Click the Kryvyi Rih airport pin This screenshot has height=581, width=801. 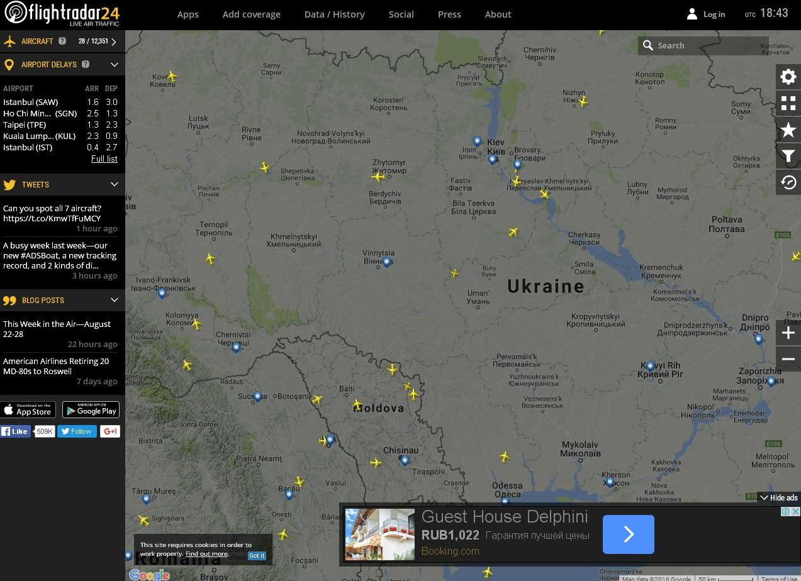650,366
